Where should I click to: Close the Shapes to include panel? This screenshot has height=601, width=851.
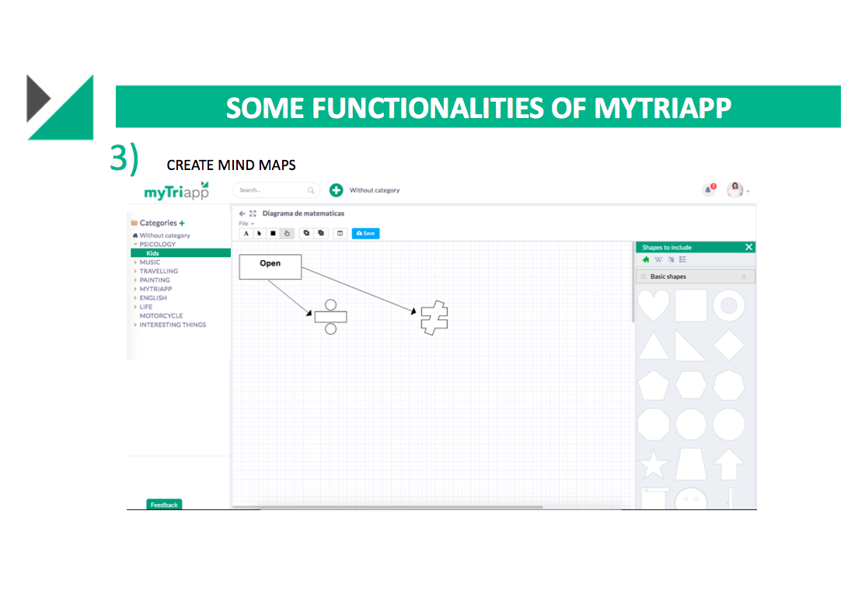tap(748, 248)
